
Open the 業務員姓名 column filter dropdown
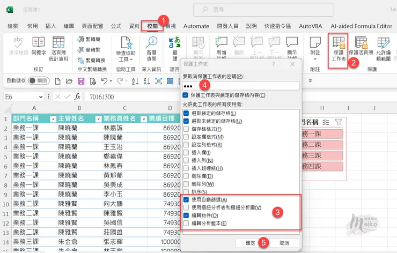click(x=144, y=119)
